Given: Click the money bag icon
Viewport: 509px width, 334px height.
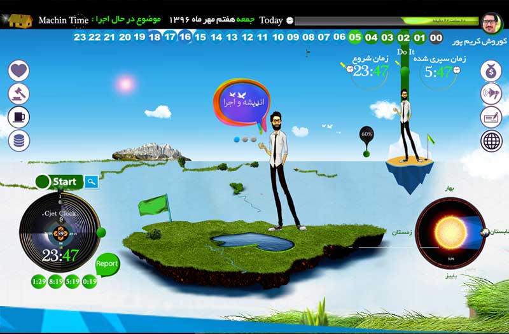Looking at the screenshot, I should [491, 70].
